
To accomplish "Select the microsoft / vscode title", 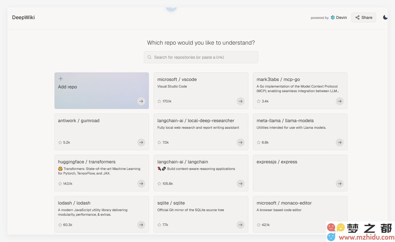I will 177,80.
